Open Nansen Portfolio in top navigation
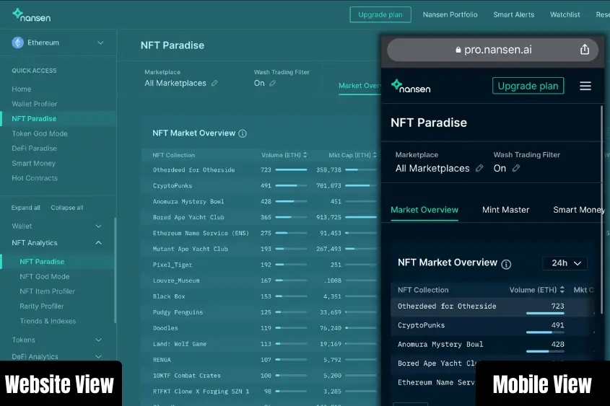The height and width of the screenshot is (406, 610). tap(450, 14)
